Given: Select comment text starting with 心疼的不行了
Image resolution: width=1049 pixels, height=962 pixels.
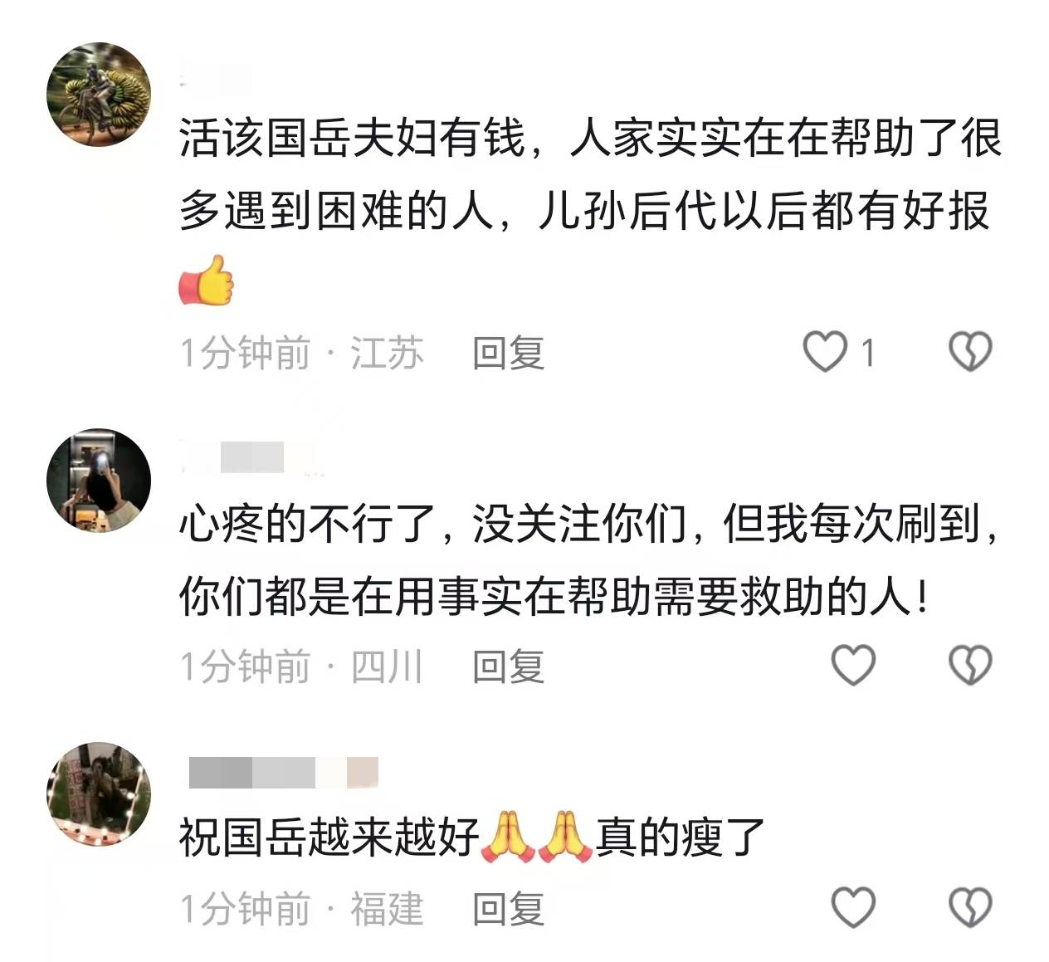Looking at the screenshot, I should pyautogui.click(x=590, y=559).
